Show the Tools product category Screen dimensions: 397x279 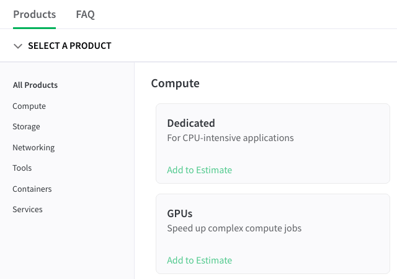click(x=22, y=168)
